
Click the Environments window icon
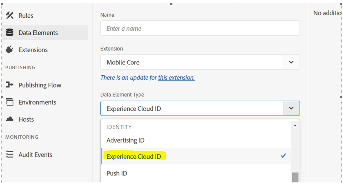click(10, 102)
